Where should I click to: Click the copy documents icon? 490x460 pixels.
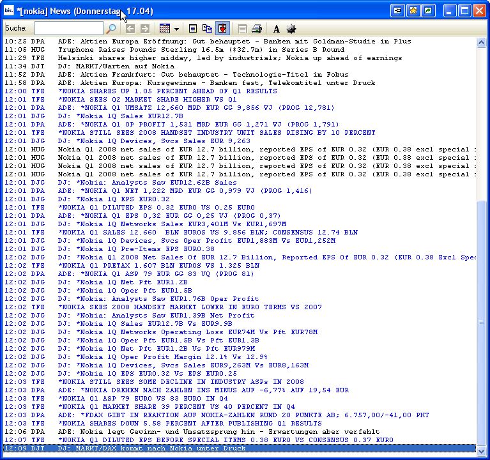pyautogui.click(x=207, y=29)
